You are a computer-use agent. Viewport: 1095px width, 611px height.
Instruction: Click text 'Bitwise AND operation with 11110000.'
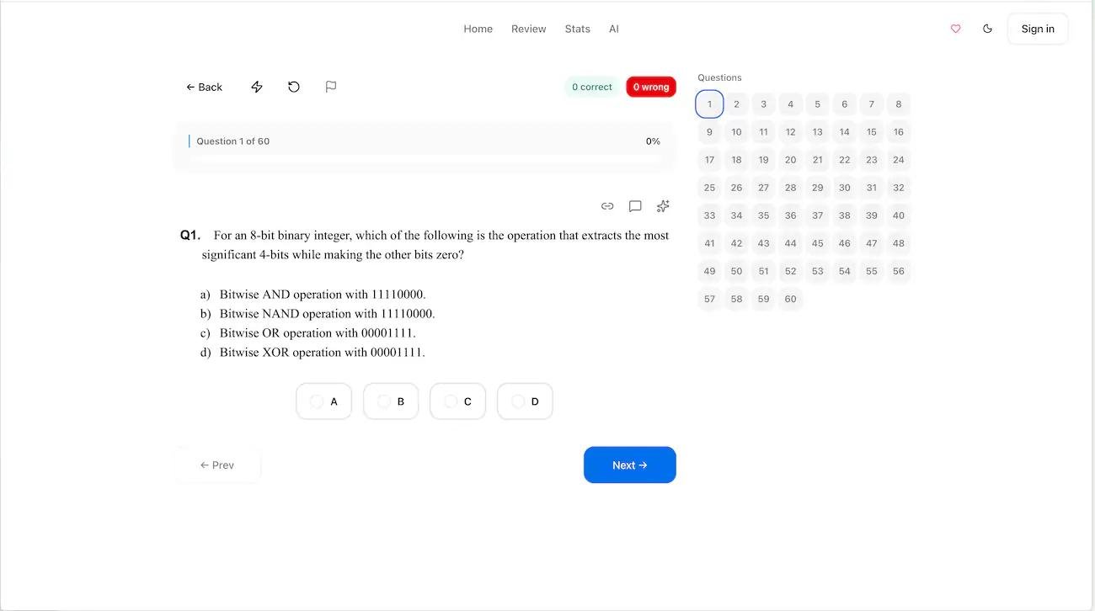[x=323, y=295]
